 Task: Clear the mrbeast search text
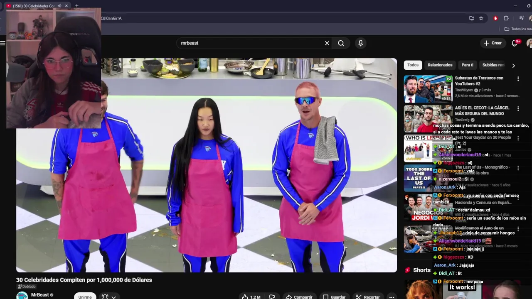327,43
